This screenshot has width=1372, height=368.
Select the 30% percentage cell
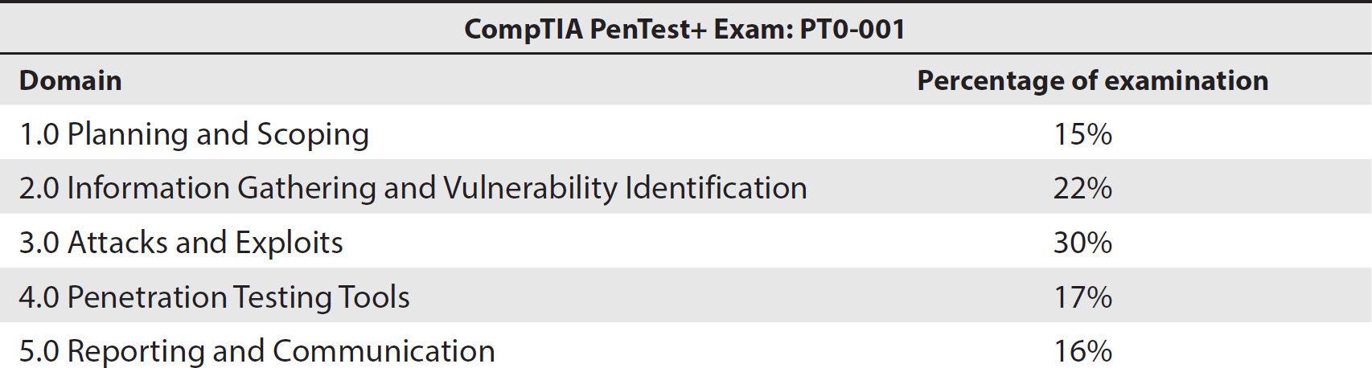(x=1082, y=242)
